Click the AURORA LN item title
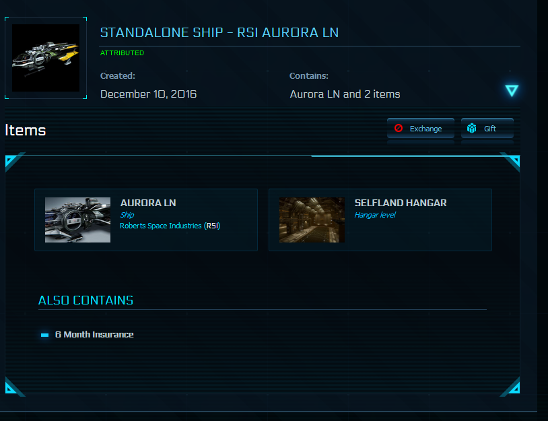Viewport: 548px width, 421px height. [x=148, y=203]
